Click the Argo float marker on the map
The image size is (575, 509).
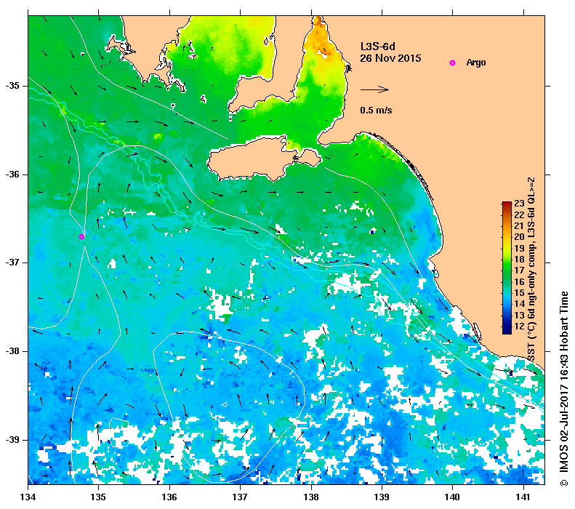[81, 236]
